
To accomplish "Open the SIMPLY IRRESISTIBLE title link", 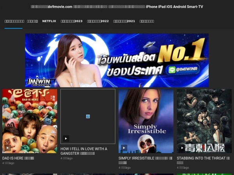I will [145, 160].
